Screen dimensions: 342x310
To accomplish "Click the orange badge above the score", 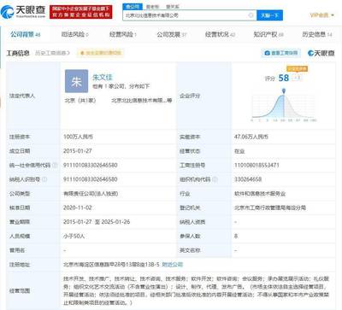I will (298, 68).
